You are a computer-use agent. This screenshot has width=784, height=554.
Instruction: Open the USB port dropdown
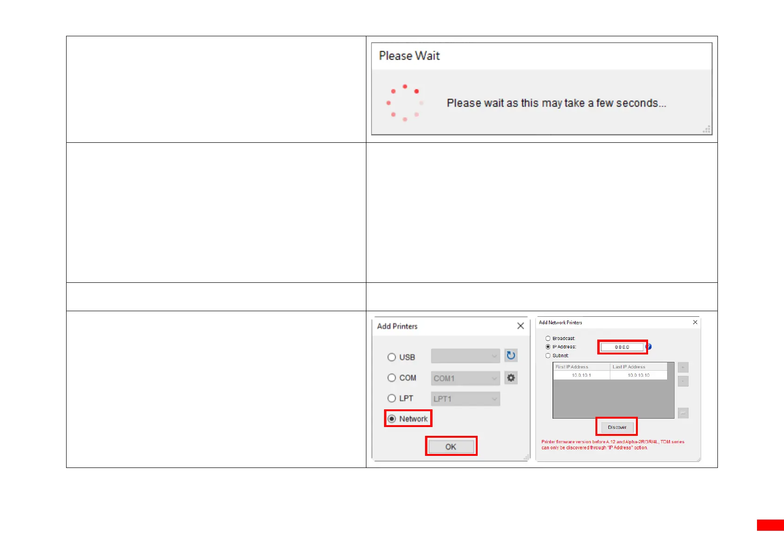pyautogui.click(x=466, y=356)
